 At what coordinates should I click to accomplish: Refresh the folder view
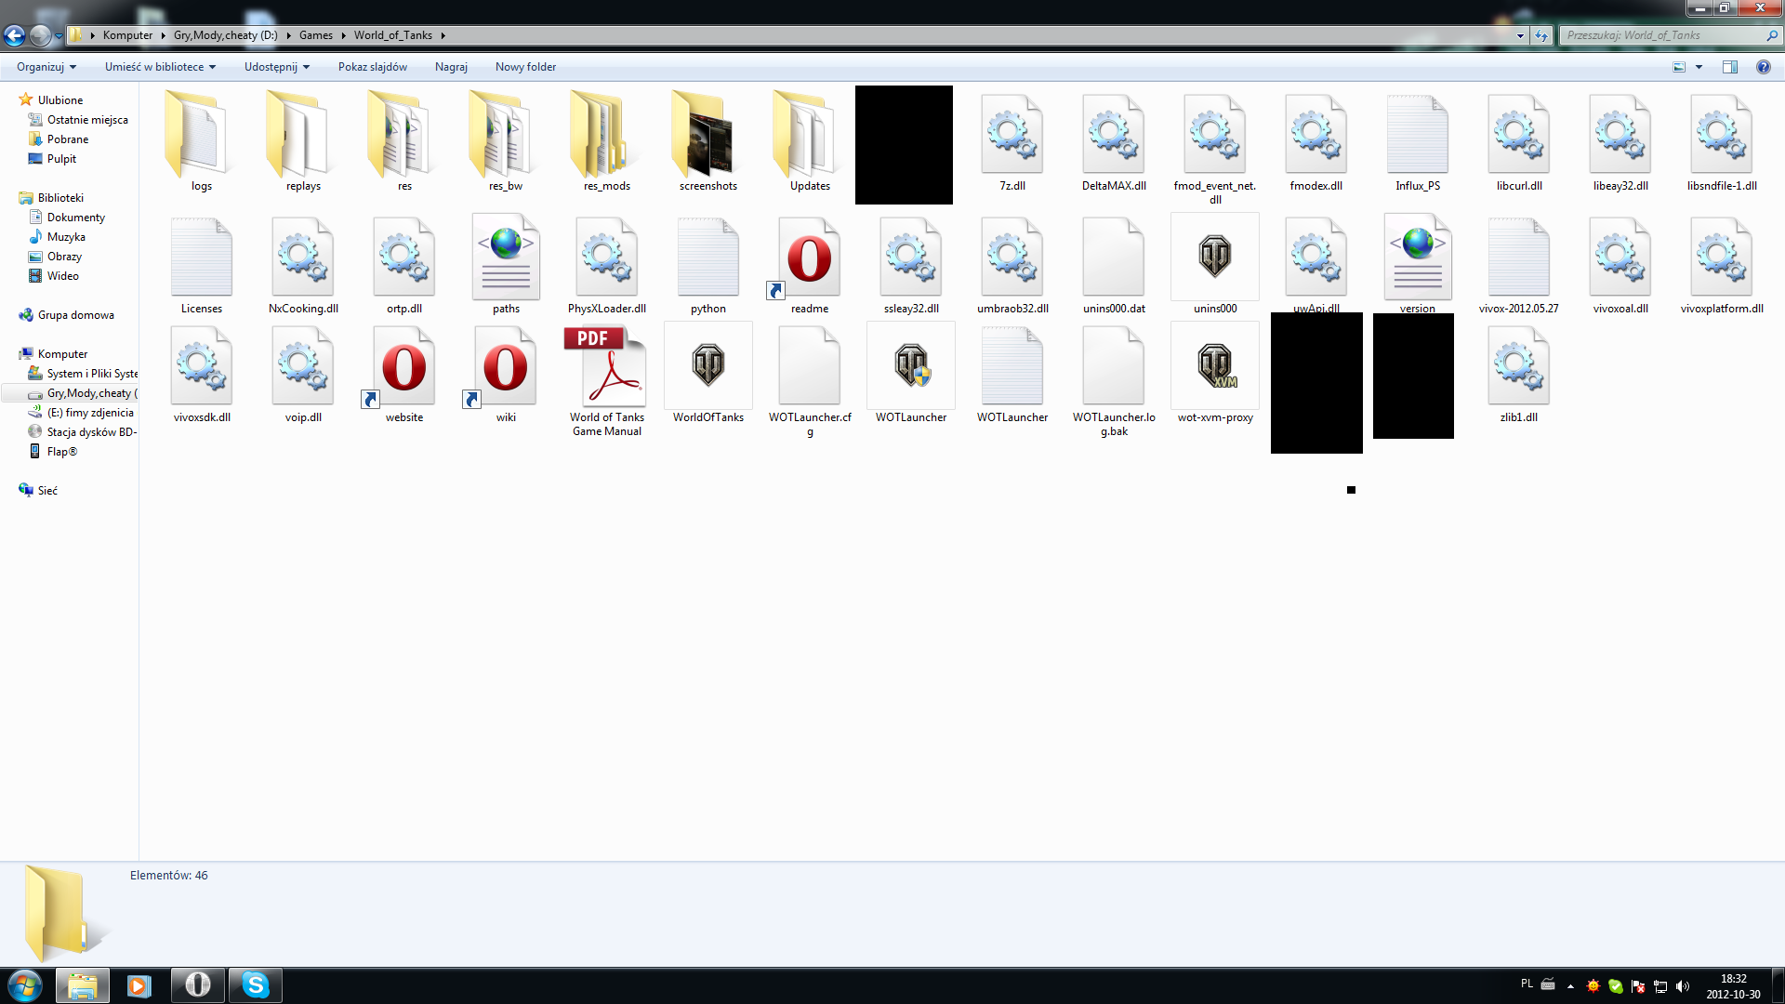pos(1541,35)
